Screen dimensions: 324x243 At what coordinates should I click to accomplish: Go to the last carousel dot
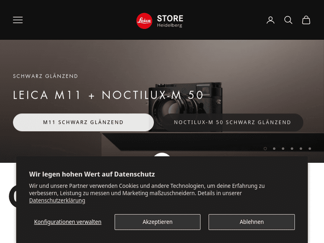tap(310, 148)
